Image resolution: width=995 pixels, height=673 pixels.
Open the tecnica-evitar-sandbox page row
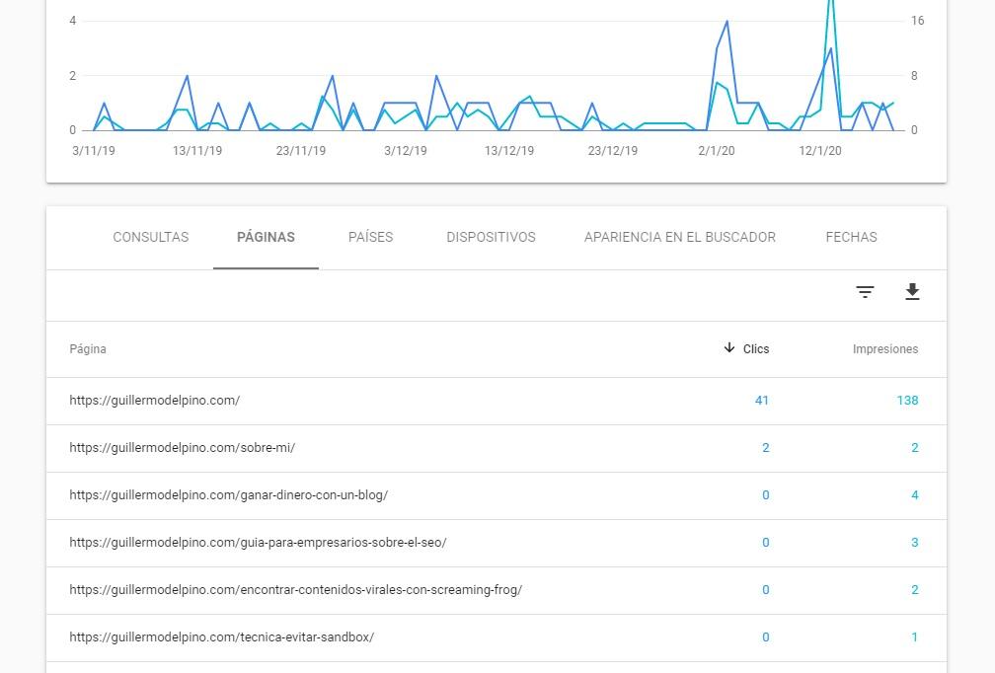point(221,637)
